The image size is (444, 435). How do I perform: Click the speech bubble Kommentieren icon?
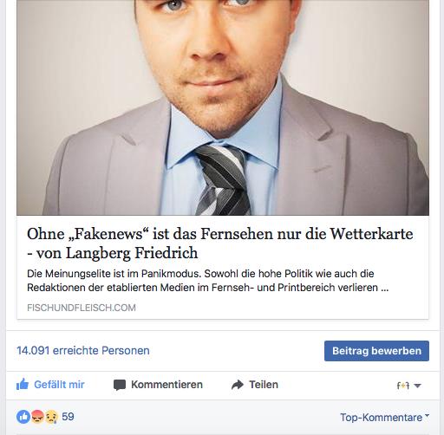point(120,385)
